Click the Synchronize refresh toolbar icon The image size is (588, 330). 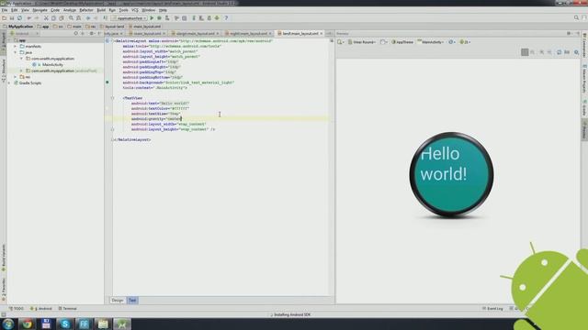(x=19, y=18)
